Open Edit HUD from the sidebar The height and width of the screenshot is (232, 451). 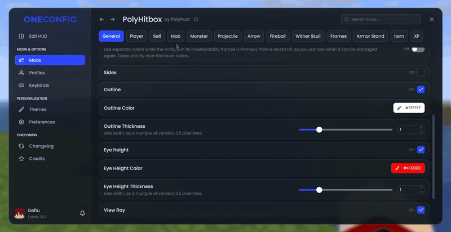pyautogui.click(x=50, y=36)
